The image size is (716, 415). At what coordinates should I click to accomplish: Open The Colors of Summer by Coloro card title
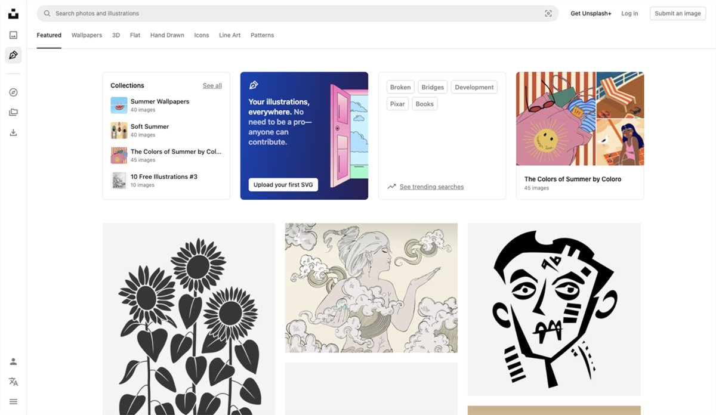click(x=573, y=179)
